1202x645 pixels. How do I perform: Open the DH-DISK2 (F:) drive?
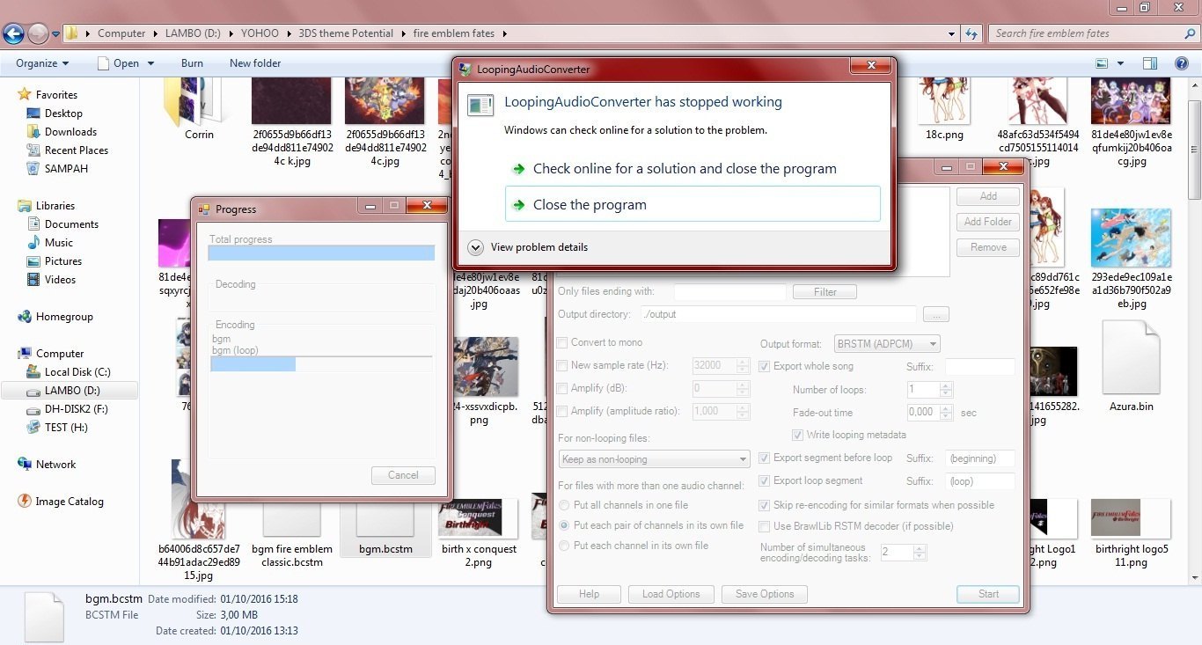76,409
